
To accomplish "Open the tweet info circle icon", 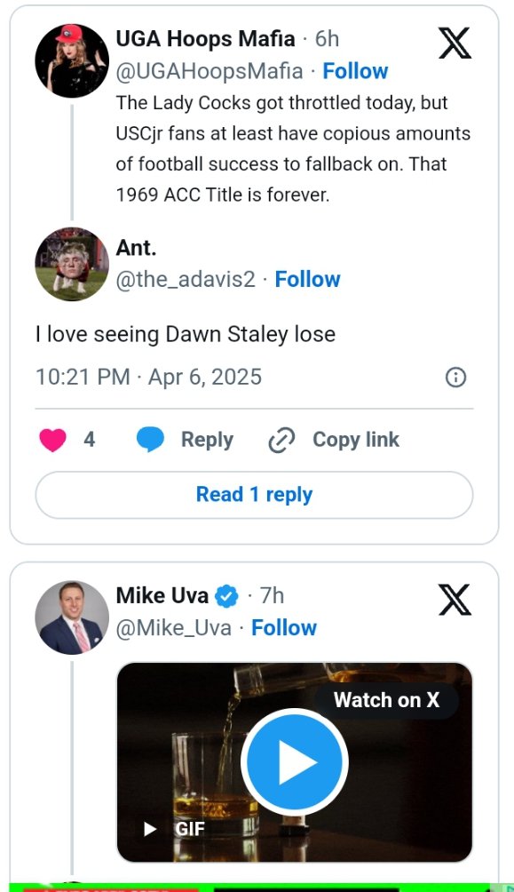I will coord(456,378).
